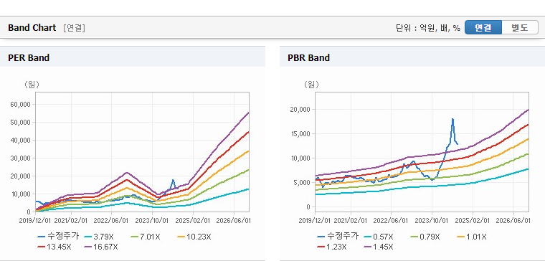Switch to the 연결 consolidated view
This screenshot has width=545, height=261.
(x=483, y=27)
